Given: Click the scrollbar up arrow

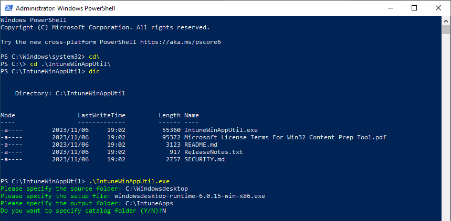Looking at the screenshot, I should point(446,20).
